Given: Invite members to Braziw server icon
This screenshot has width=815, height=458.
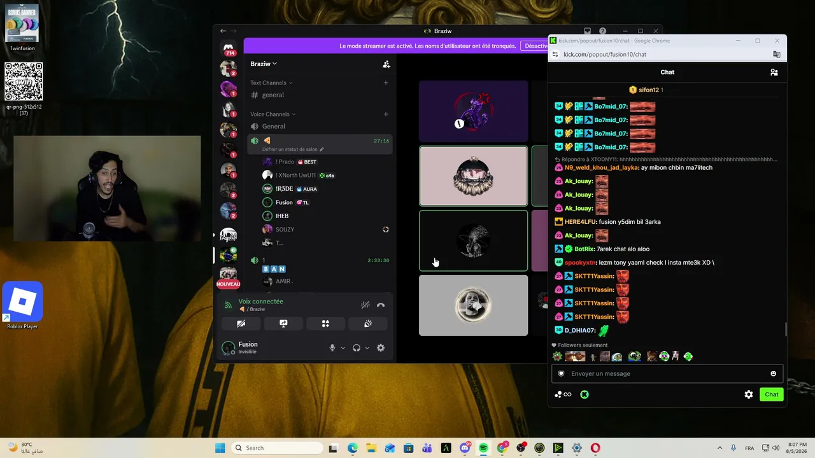Looking at the screenshot, I should (x=386, y=64).
